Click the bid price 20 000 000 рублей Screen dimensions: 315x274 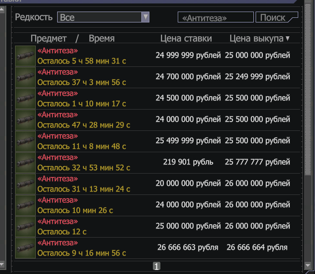pyautogui.click(x=188, y=183)
